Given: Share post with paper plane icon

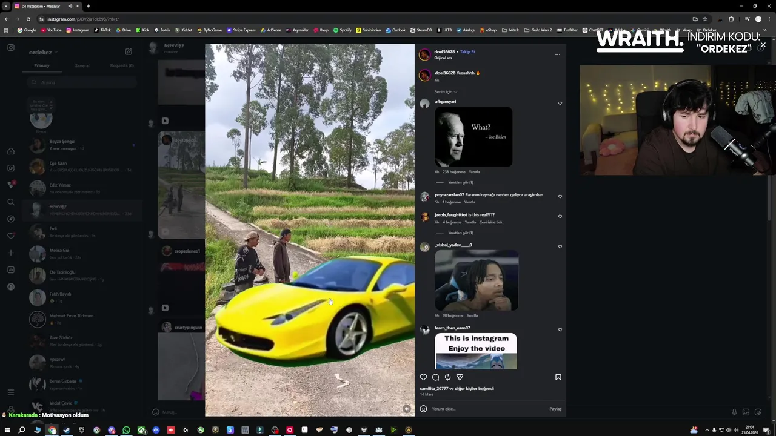Looking at the screenshot, I should tap(460, 377).
